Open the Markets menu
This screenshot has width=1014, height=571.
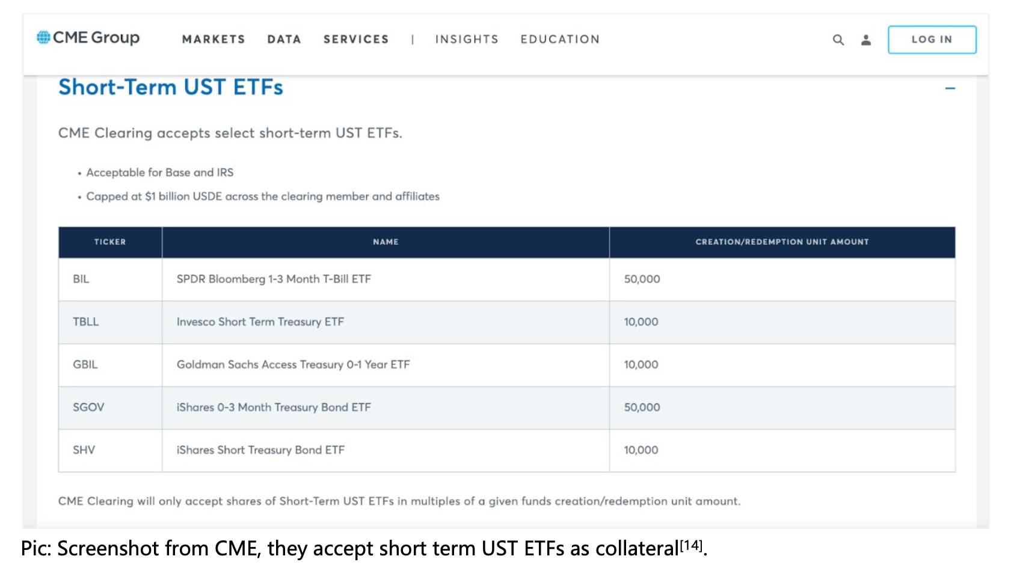(214, 39)
